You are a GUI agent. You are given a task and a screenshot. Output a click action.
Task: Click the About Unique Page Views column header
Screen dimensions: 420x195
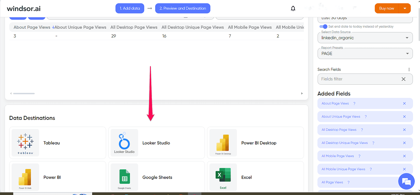(80, 27)
